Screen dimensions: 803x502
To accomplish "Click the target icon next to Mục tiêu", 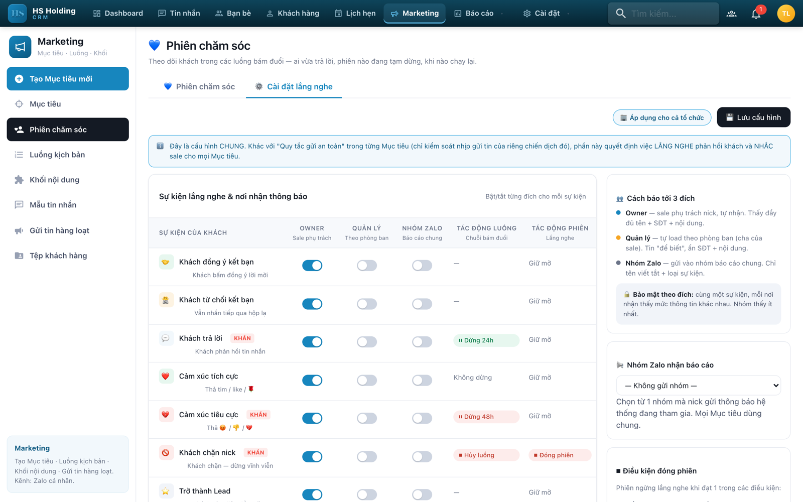I will [x=19, y=104].
